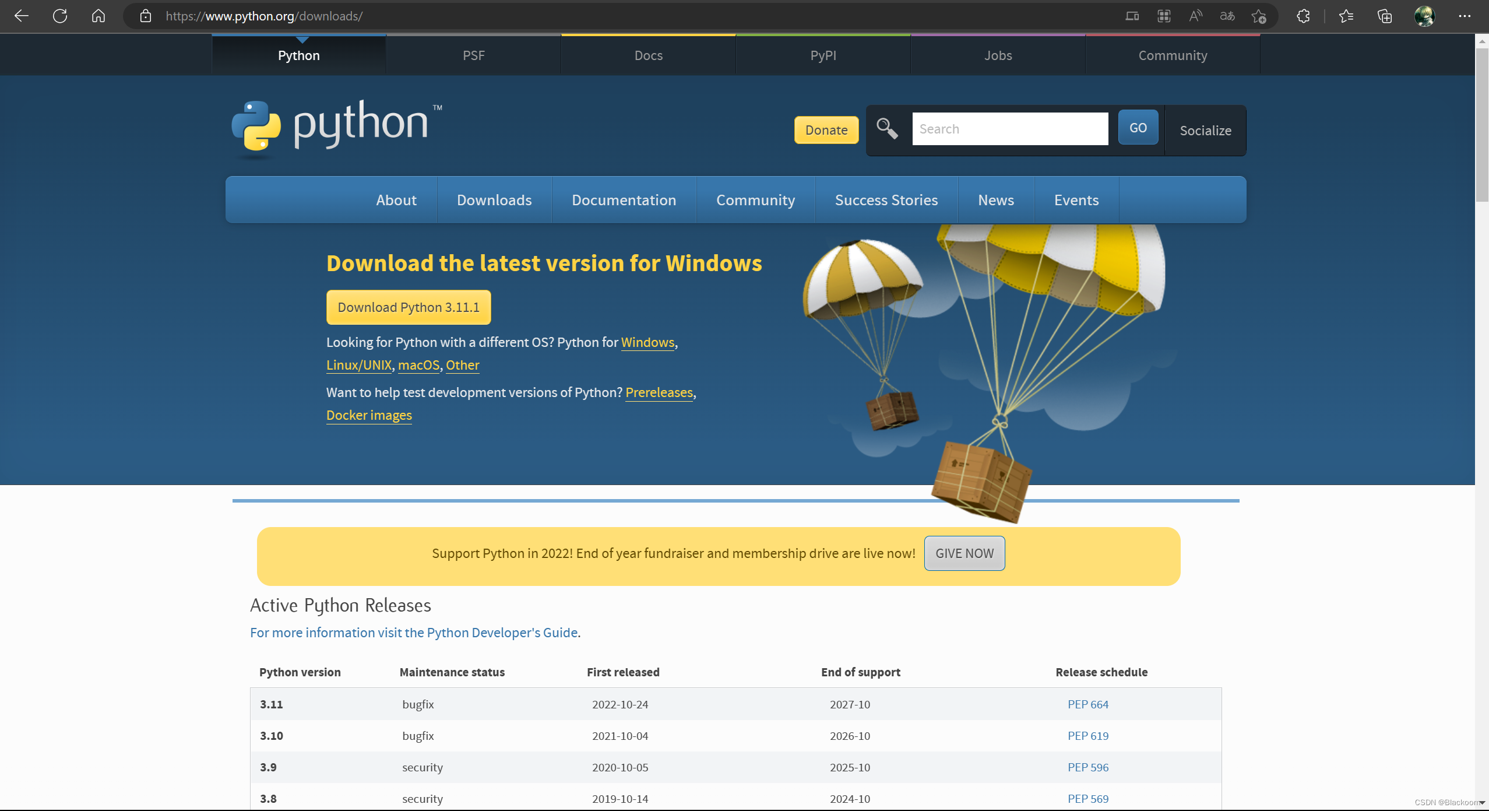Open the Success Stories menu
Image resolution: width=1489 pixels, height=811 pixels.
coord(886,200)
